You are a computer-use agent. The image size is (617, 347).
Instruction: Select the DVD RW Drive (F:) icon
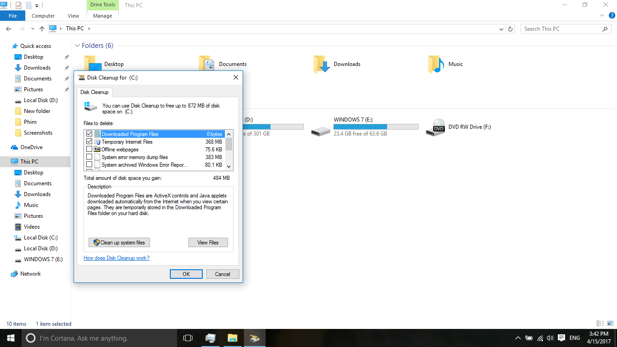coord(436,127)
